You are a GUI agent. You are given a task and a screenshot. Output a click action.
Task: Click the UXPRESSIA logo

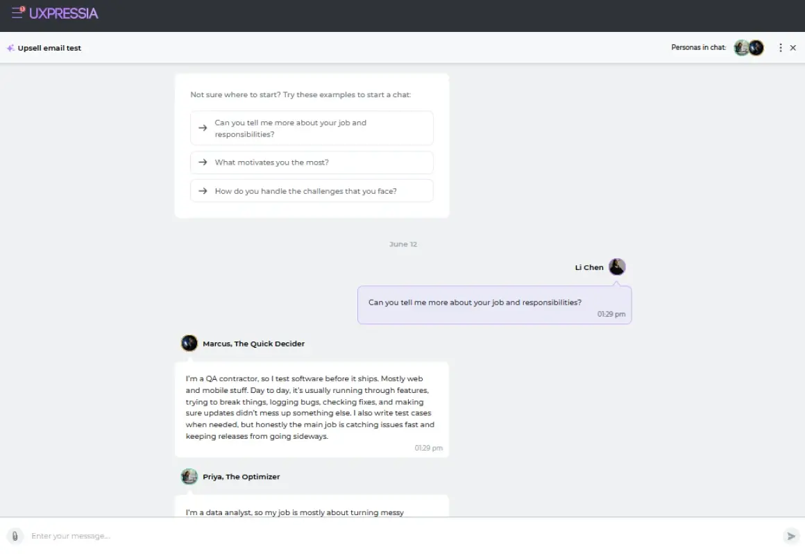63,13
